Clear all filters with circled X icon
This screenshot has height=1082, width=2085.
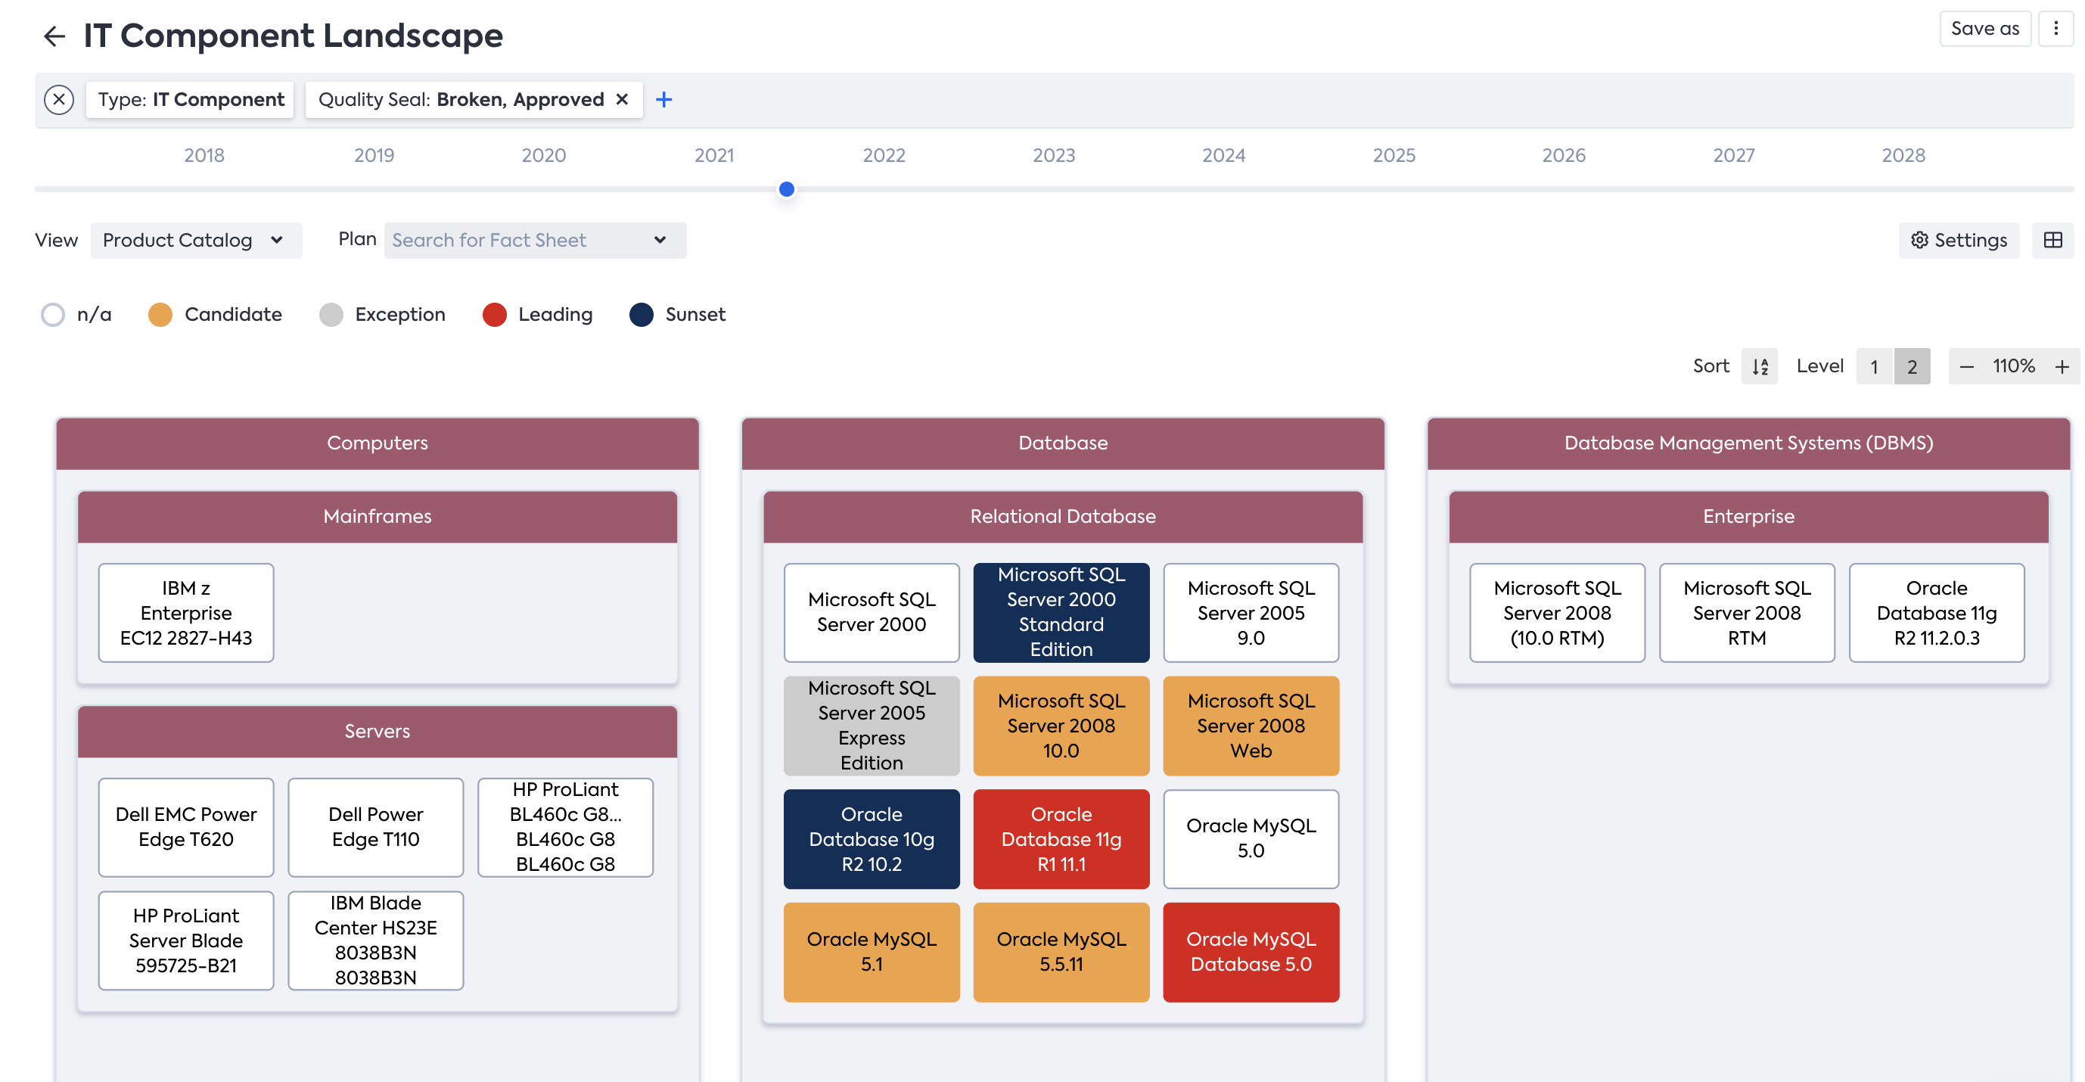pyautogui.click(x=58, y=100)
